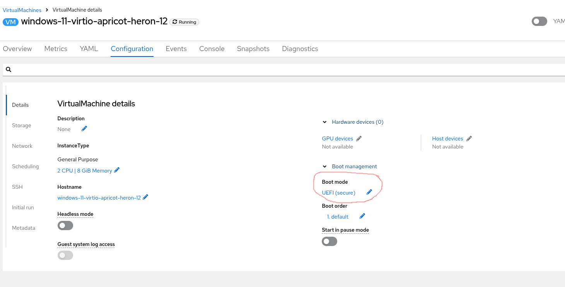The image size is (565, 287).
Task: Collapse the Boot management section
Action: 325,166
